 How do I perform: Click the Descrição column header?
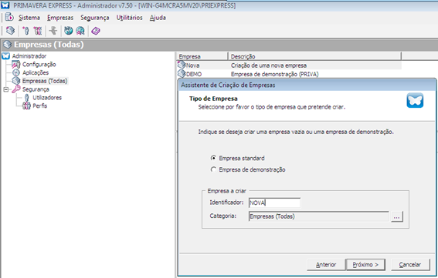[x=315, y=56]
